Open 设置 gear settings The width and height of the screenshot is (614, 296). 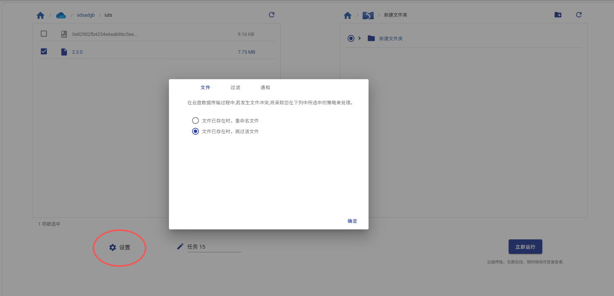click(120, 248)
